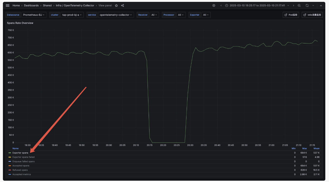Sort legend by Name column
This screenshot has width=329, height=182.
(x=16, y=148)
